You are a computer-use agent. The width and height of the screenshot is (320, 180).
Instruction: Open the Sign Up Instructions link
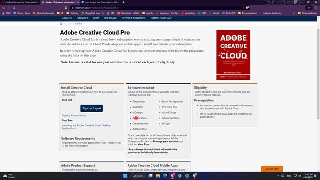74,115
